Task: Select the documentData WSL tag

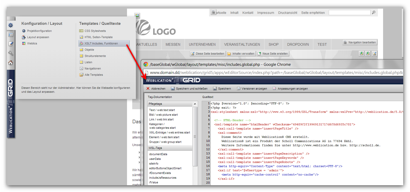Action: pos(158,154)
